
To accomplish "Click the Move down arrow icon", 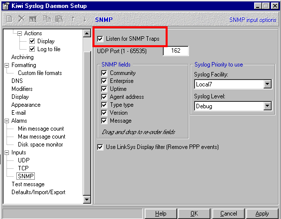I will [x=85, y=19].
